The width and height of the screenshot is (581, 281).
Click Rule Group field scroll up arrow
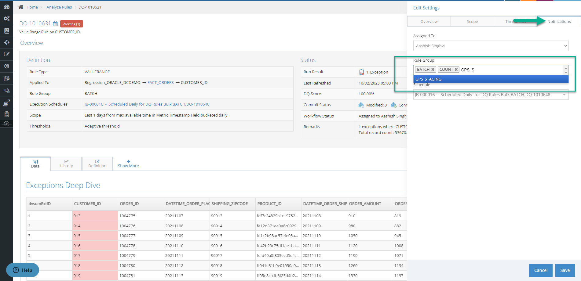click(566, 68)
